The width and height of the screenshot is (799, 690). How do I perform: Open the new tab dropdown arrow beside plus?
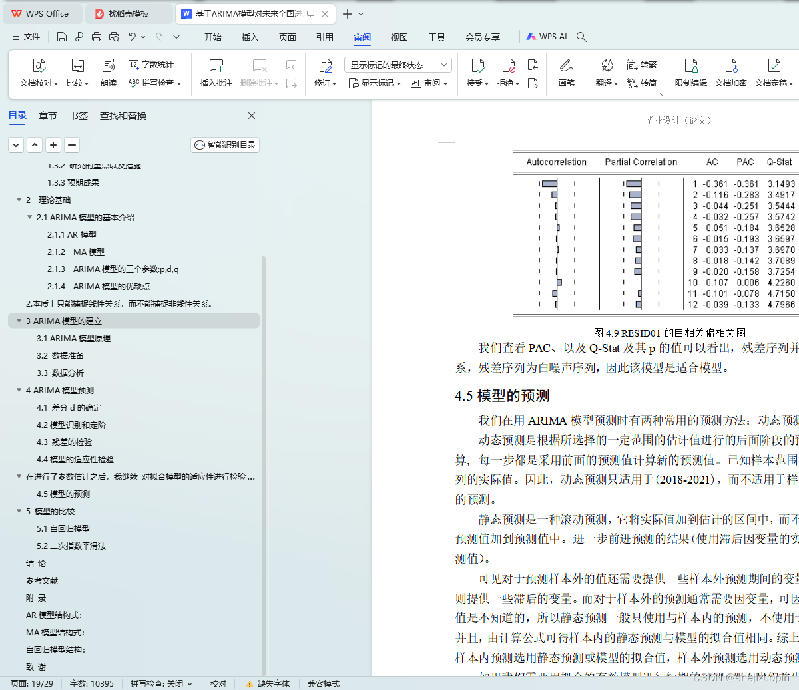tap(361, 13)
